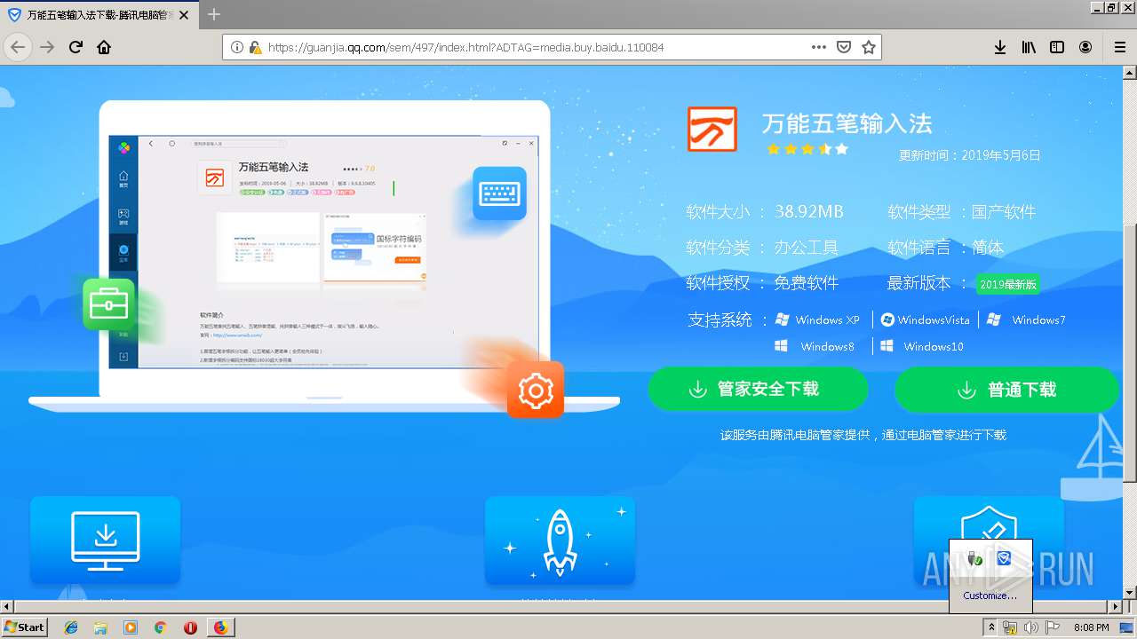Select the 万能五笔输入法下载 browser tab
1137x639 pixels.
(99, 15)
